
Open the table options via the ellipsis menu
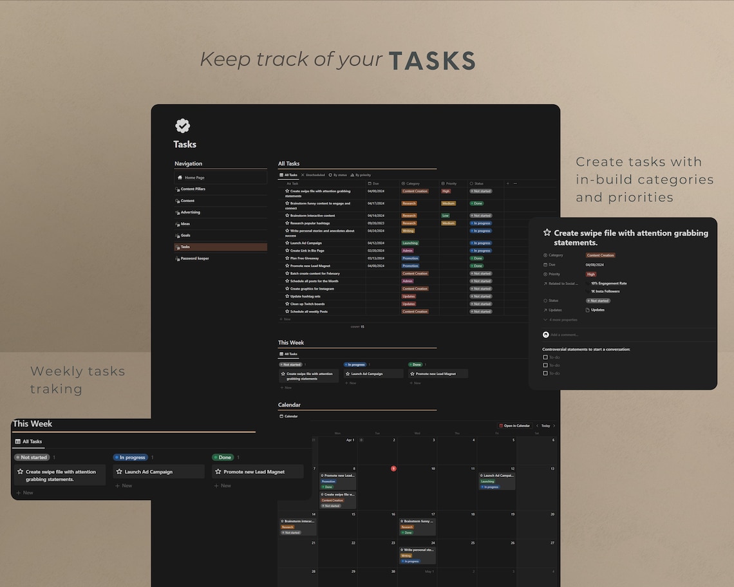pos(515,183)
